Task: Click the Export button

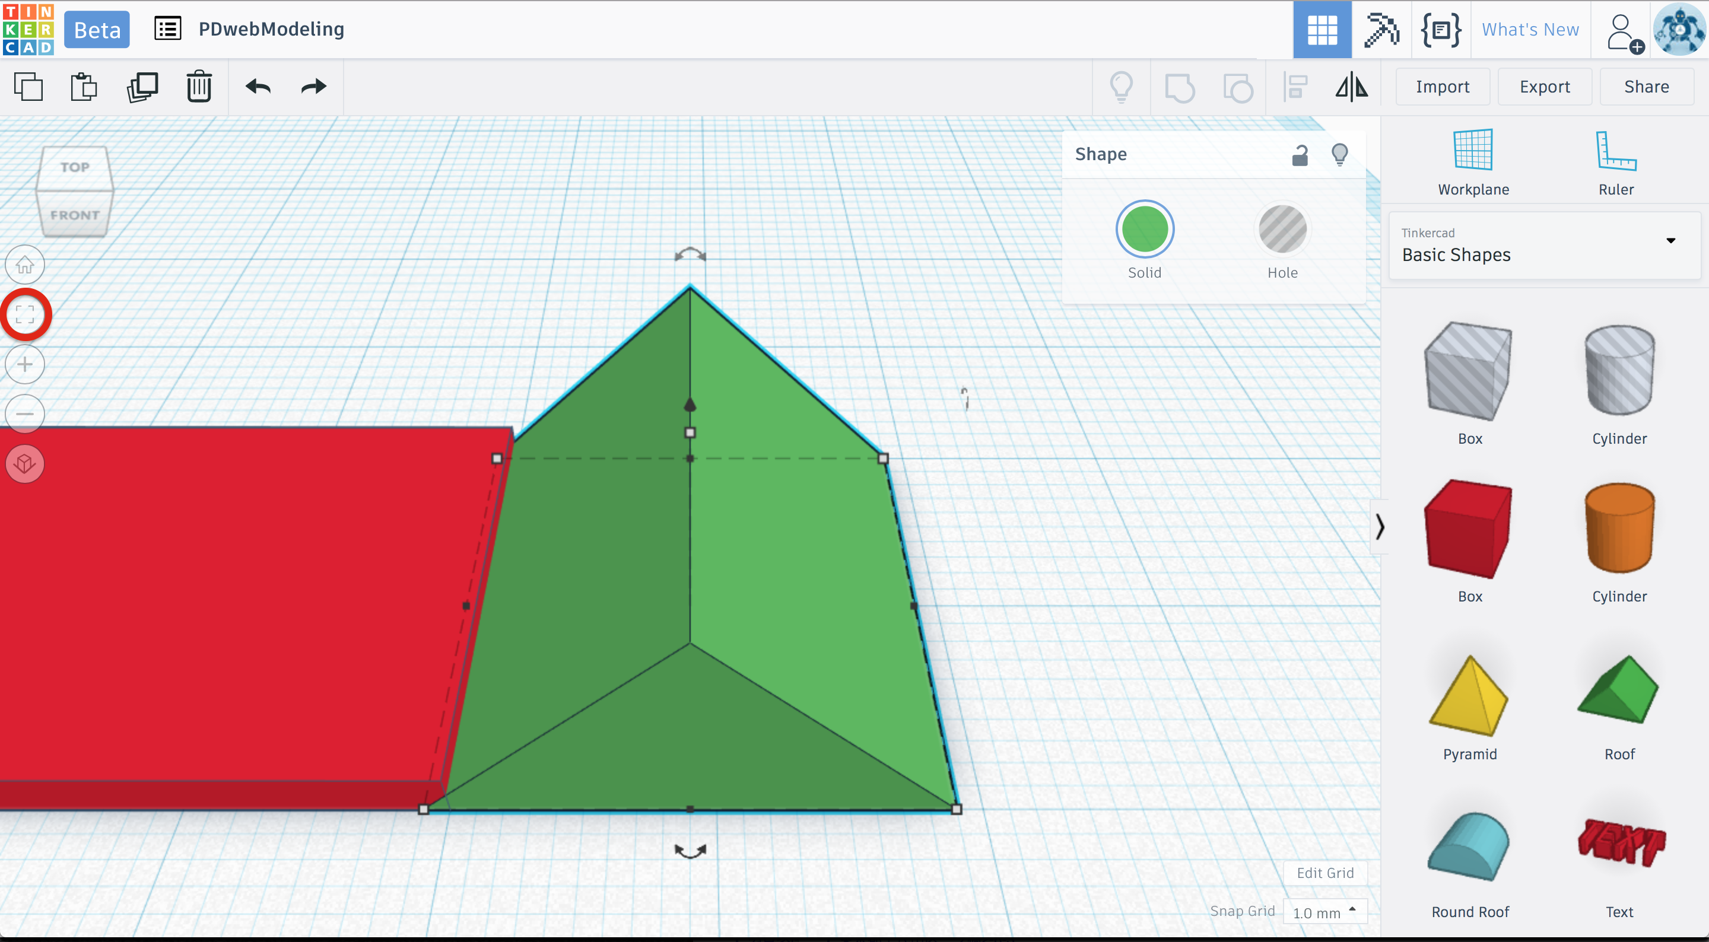Action: 1545,87
